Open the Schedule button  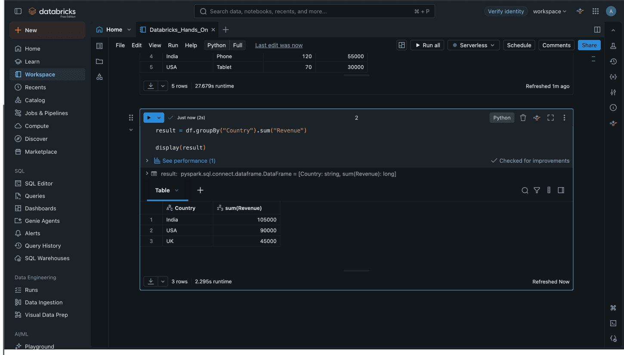click(x=519, y=45)
